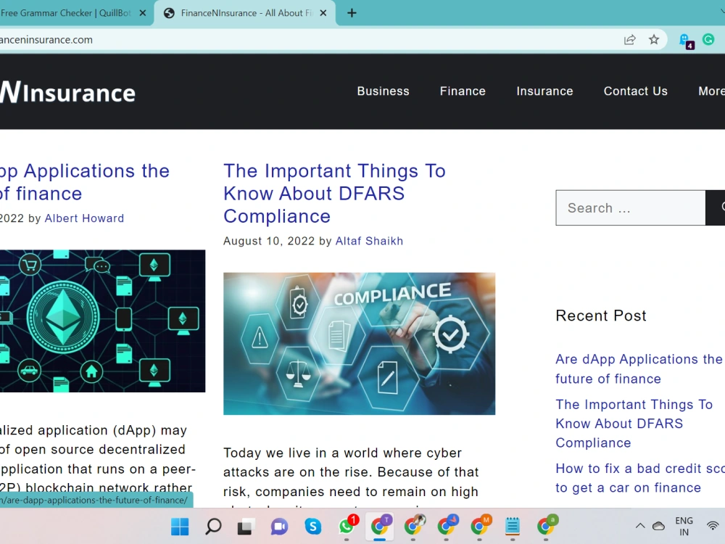Open the Windows Start menu
This screenshot has width=725, height=544.
pos(180,527)
